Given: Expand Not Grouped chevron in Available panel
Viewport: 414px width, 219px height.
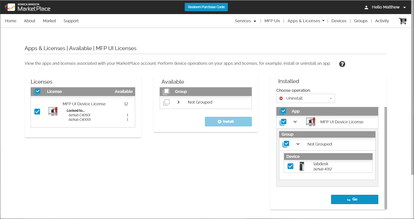Looking at the screenshot, I should coord(178,102).
